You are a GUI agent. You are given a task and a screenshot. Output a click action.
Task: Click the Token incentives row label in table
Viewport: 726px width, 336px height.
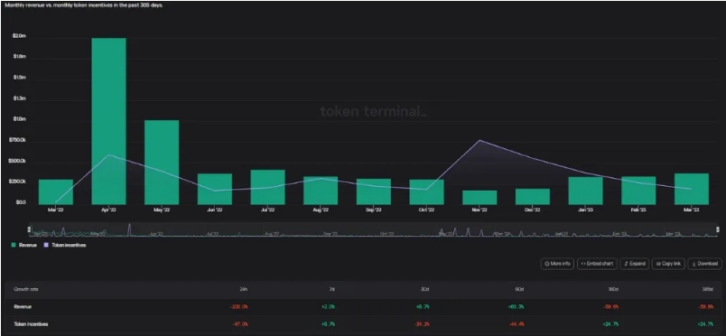(x=31, y=324)
